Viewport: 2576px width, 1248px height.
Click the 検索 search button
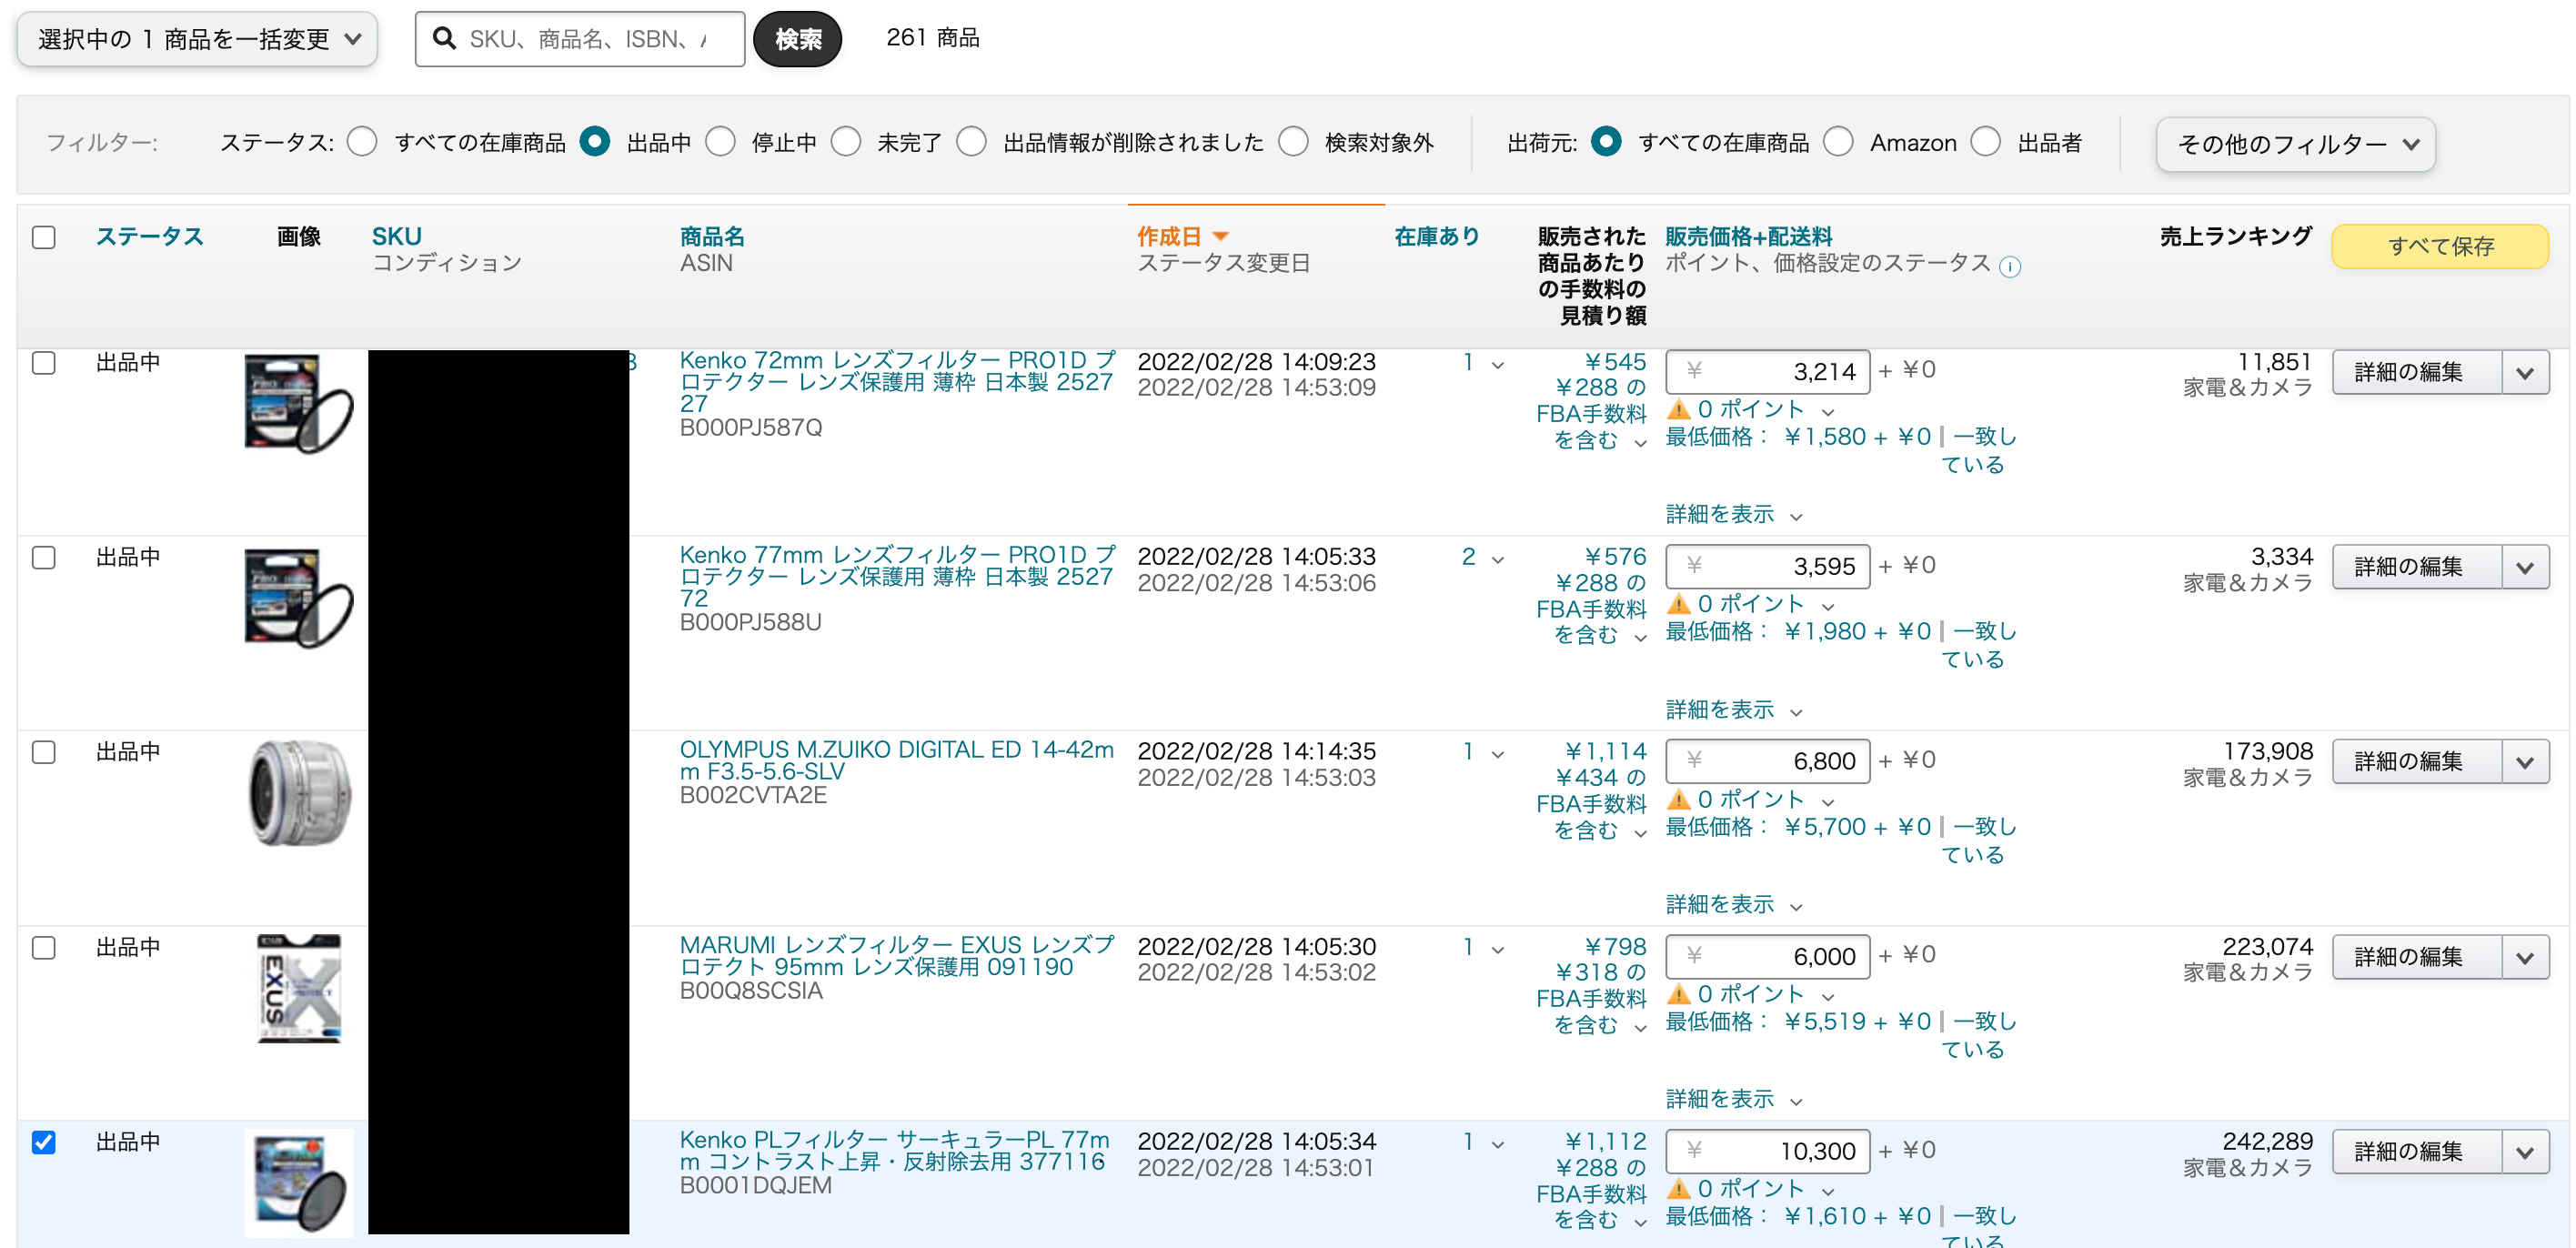[798, 39]
